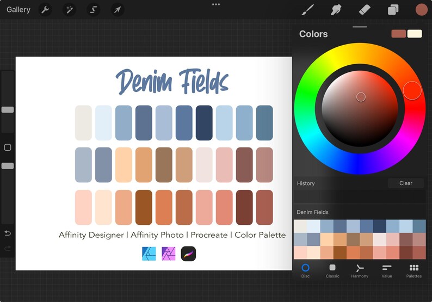
Task: Click the three-dot menu at top center
Action: click(216, 4)
